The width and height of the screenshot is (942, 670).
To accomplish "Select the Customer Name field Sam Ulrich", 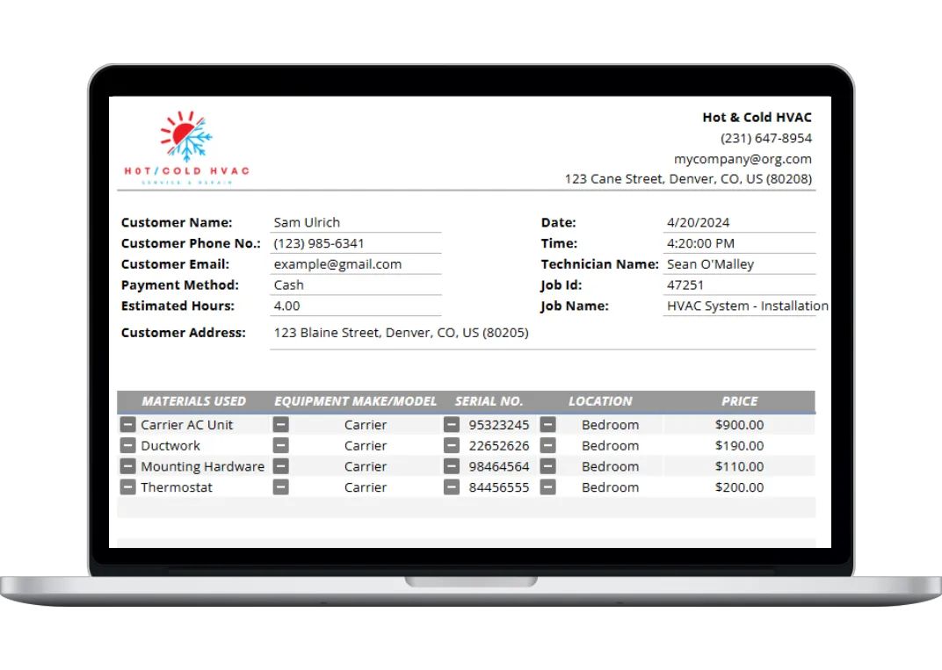I will 356,222.
